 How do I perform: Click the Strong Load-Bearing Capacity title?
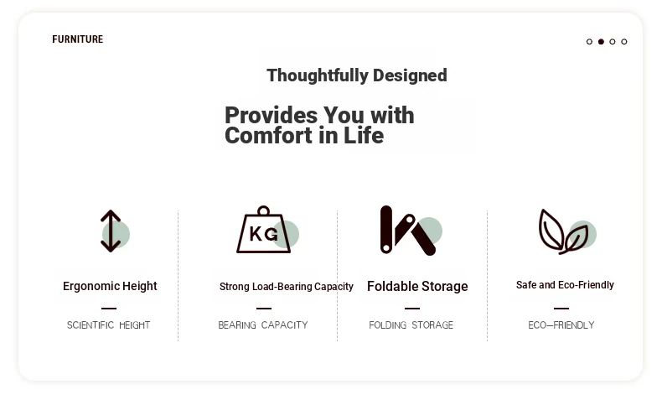pos(286,287)
